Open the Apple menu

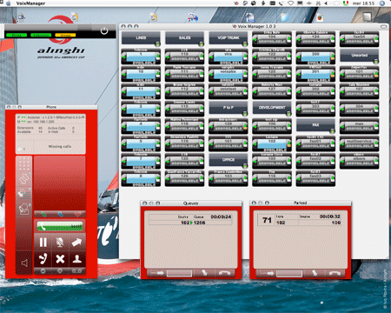8,3
